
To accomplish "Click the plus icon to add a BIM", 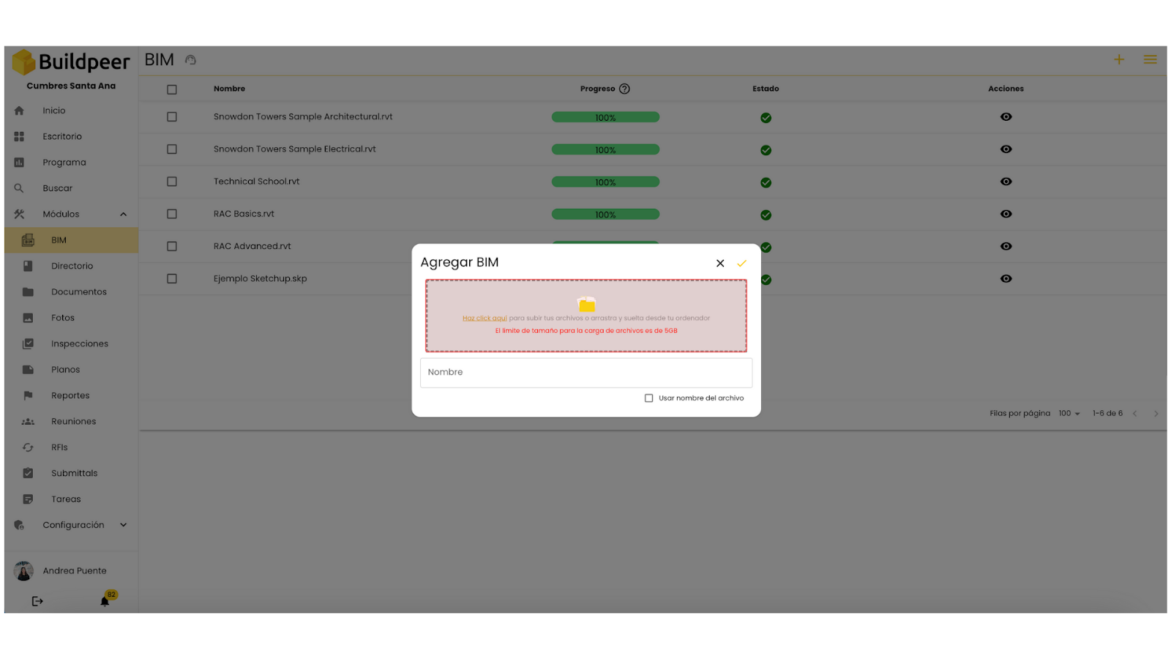I will [x=1119, y=59].
